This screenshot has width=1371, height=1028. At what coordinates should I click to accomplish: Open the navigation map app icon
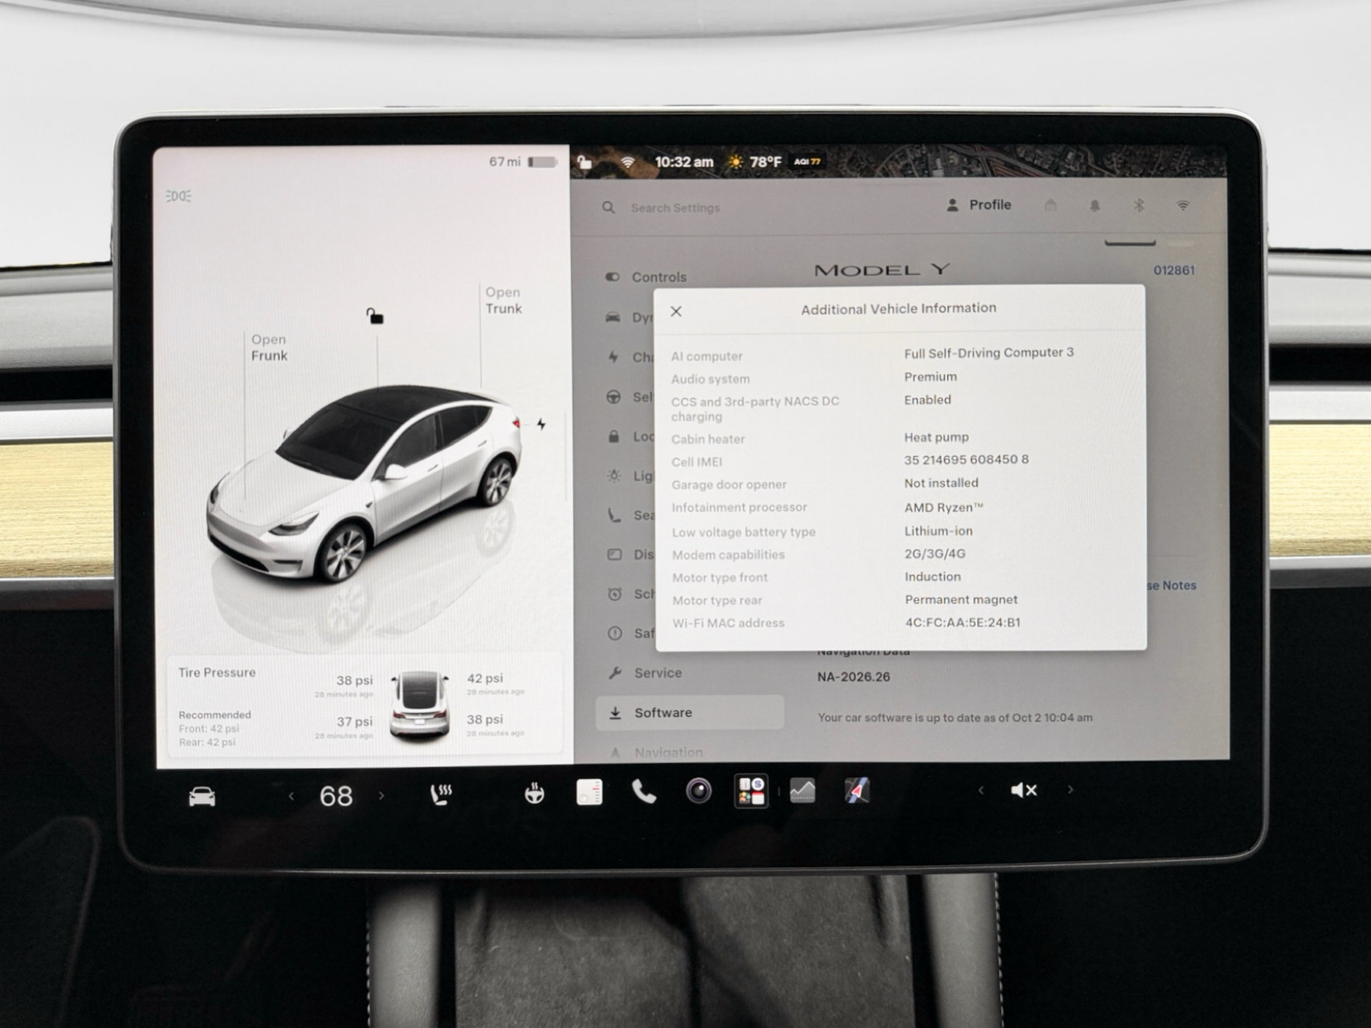tap(857, 790)
